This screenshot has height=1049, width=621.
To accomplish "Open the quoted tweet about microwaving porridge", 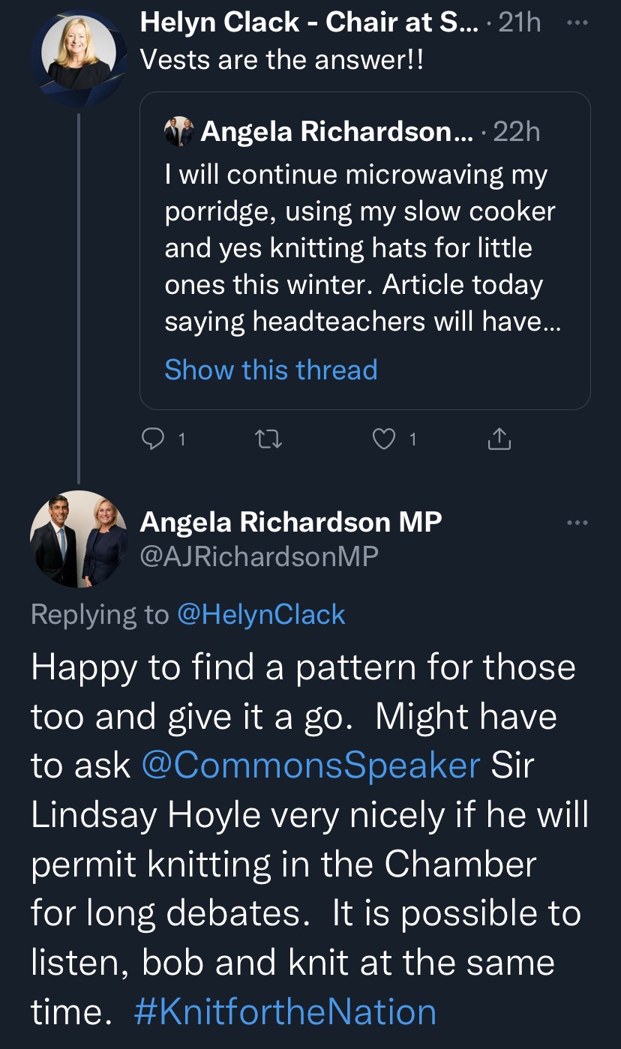I will [x=356, y=247].
